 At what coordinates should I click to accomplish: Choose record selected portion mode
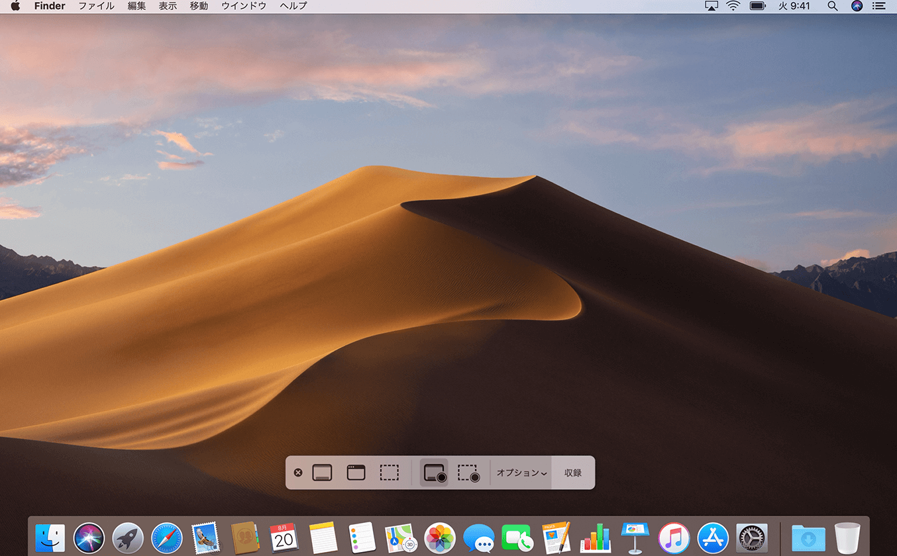468,473
